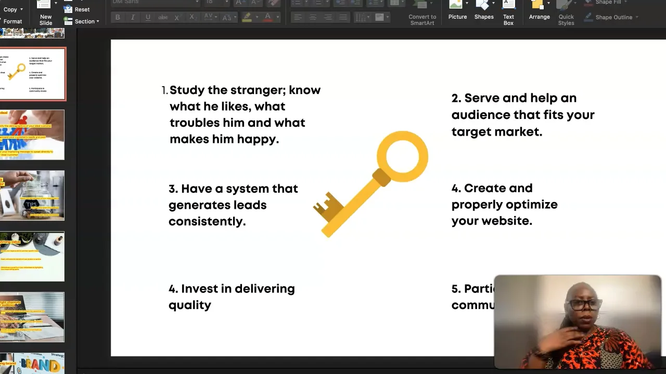Select the slide thumbnail with red figures
Screen dimensions: 666x374
point(32,135)
